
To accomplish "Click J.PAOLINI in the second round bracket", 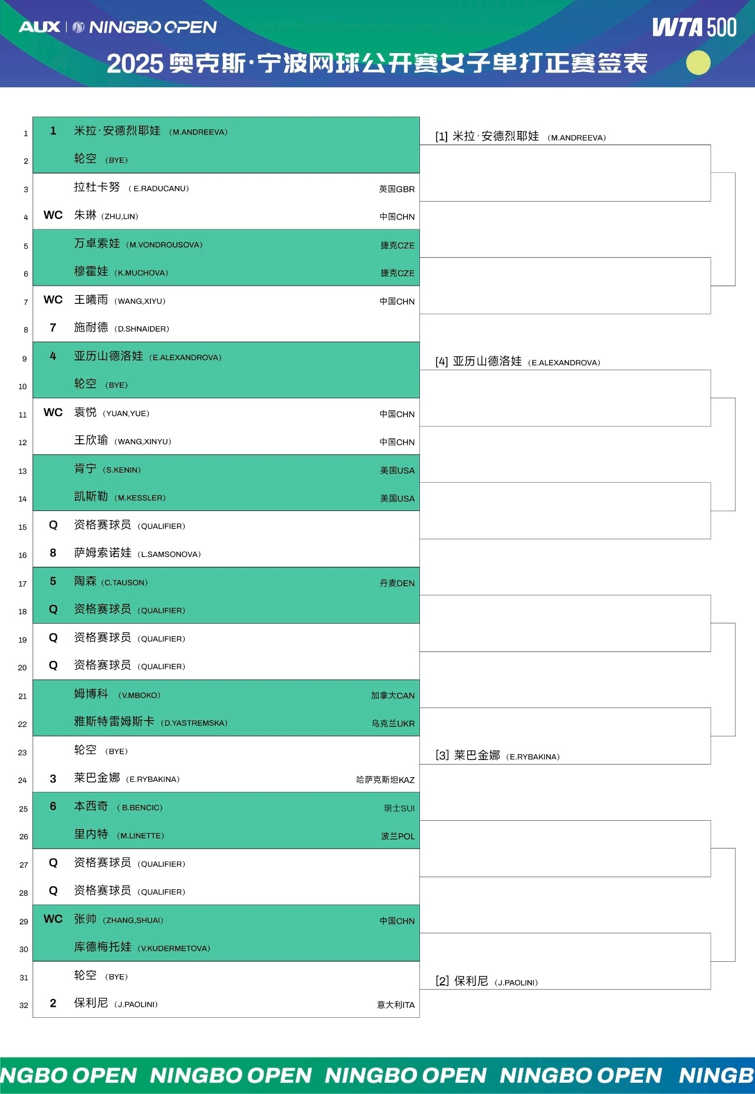I will [x=487, y=981].
